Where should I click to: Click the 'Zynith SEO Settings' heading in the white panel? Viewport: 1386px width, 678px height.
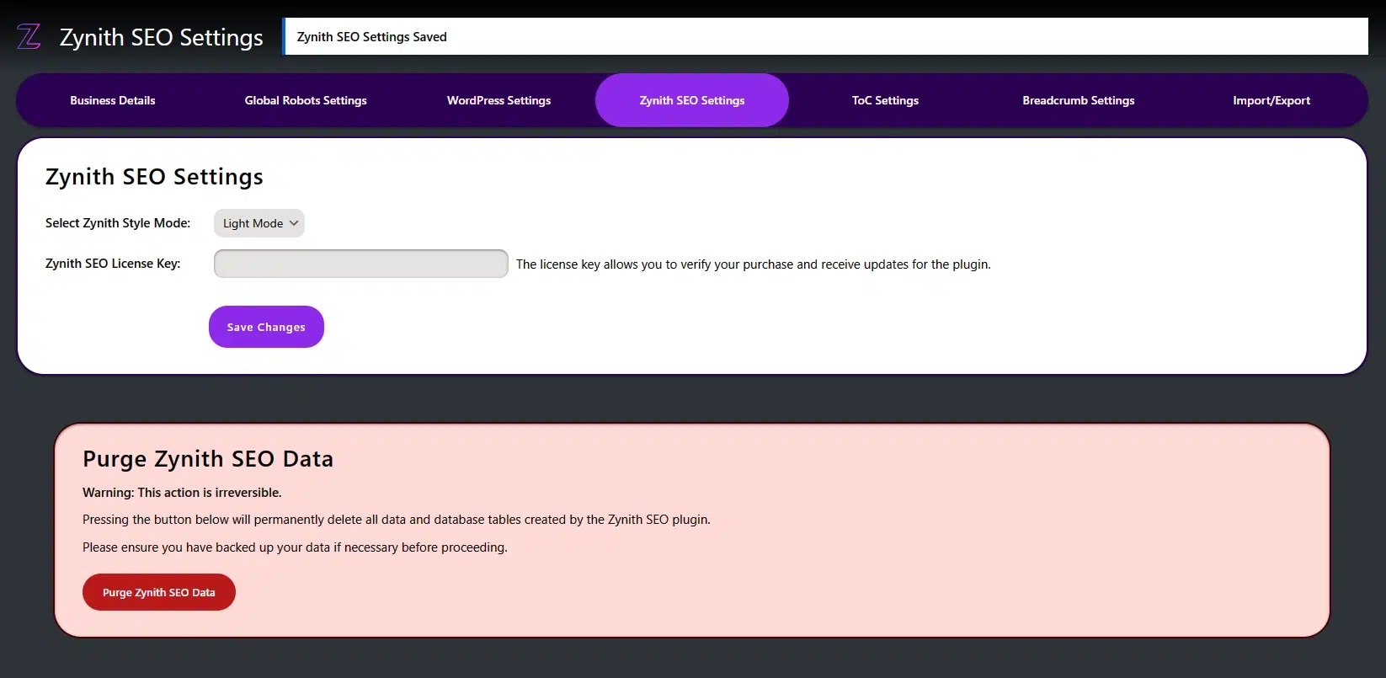pos(154,177)
